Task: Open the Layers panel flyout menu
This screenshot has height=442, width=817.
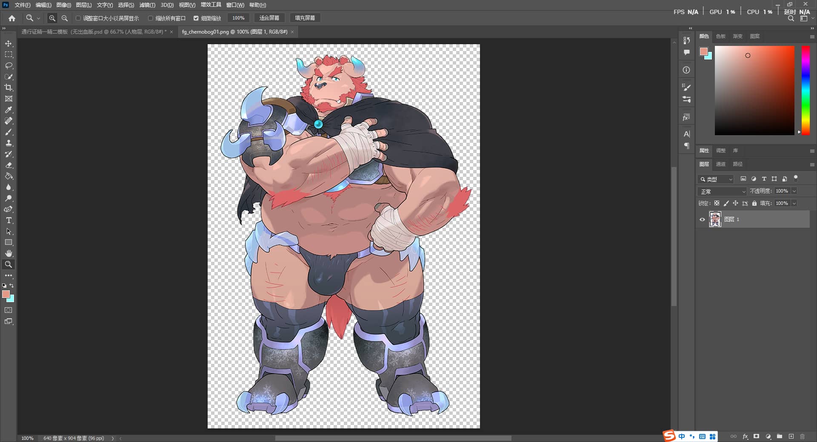Action: pos(812,164)
